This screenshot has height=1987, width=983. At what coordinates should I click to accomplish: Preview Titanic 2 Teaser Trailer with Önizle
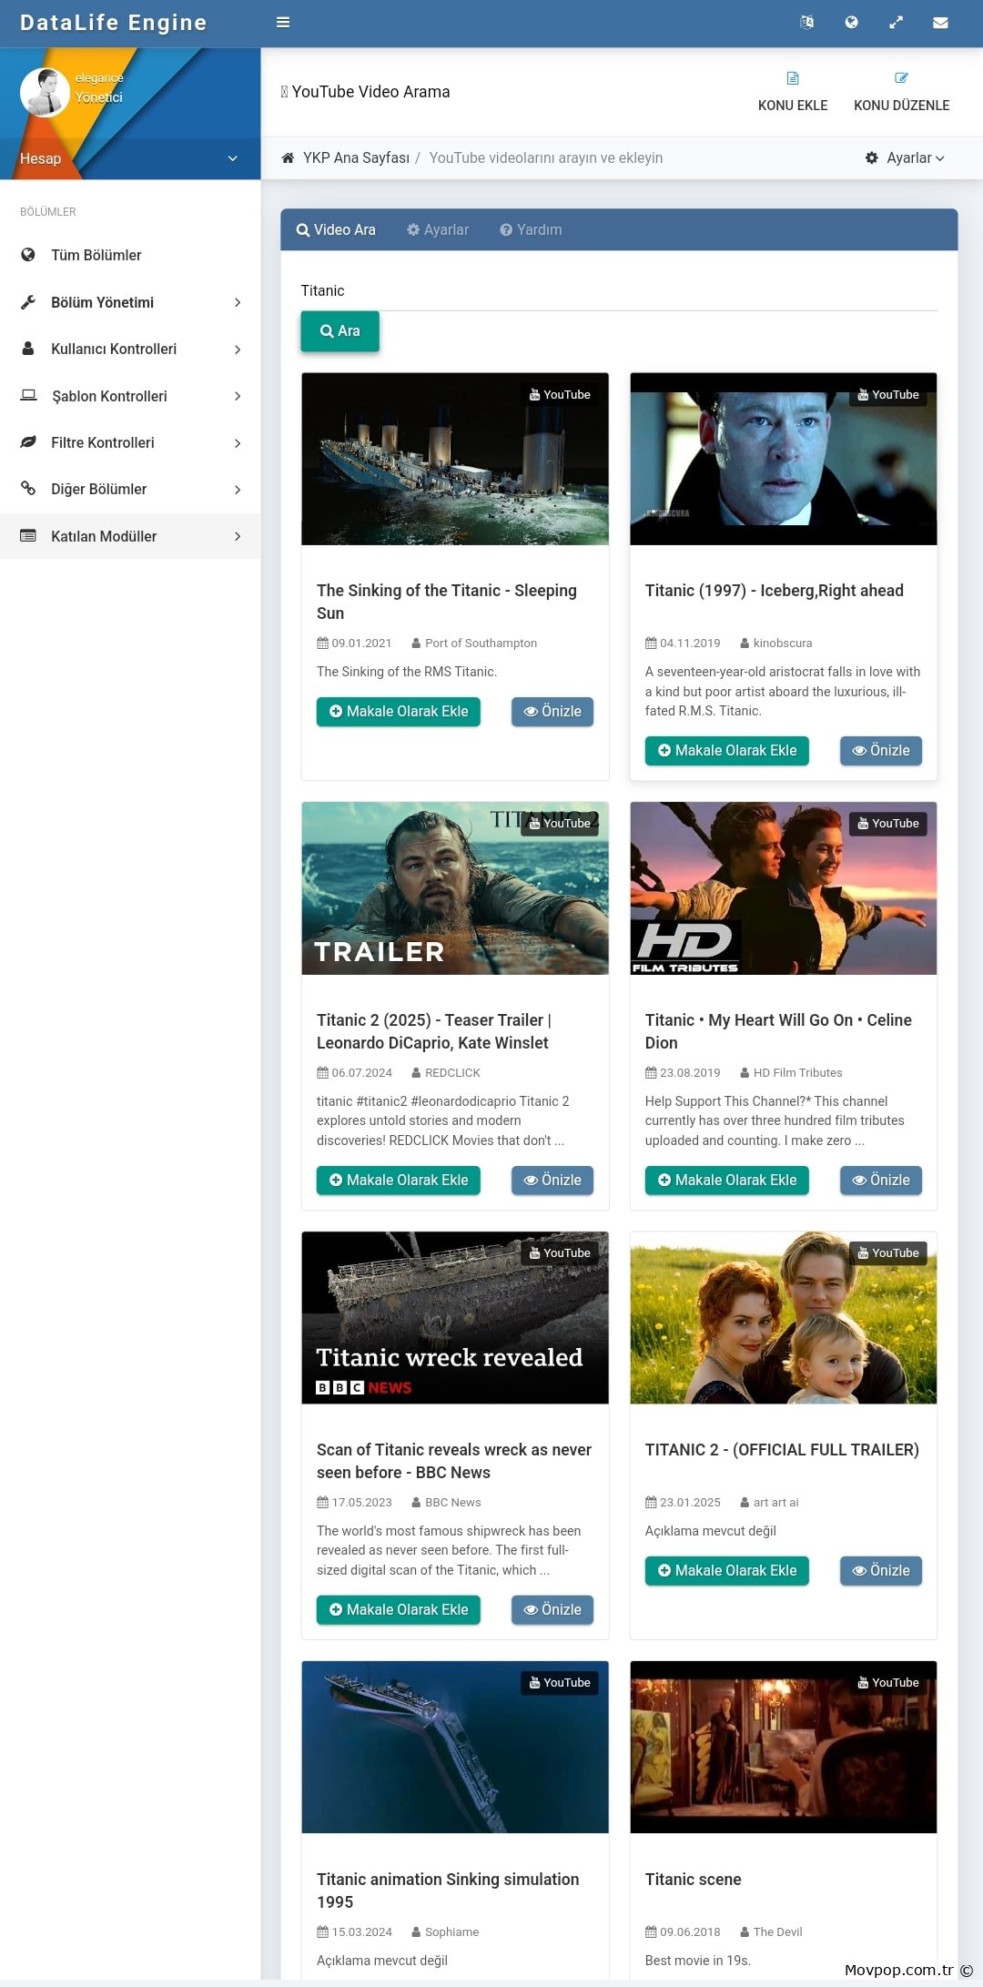click(x=552, y=1181)
